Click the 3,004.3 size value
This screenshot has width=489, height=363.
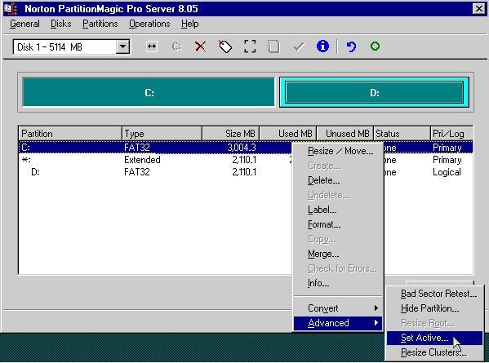click(242, 148)
